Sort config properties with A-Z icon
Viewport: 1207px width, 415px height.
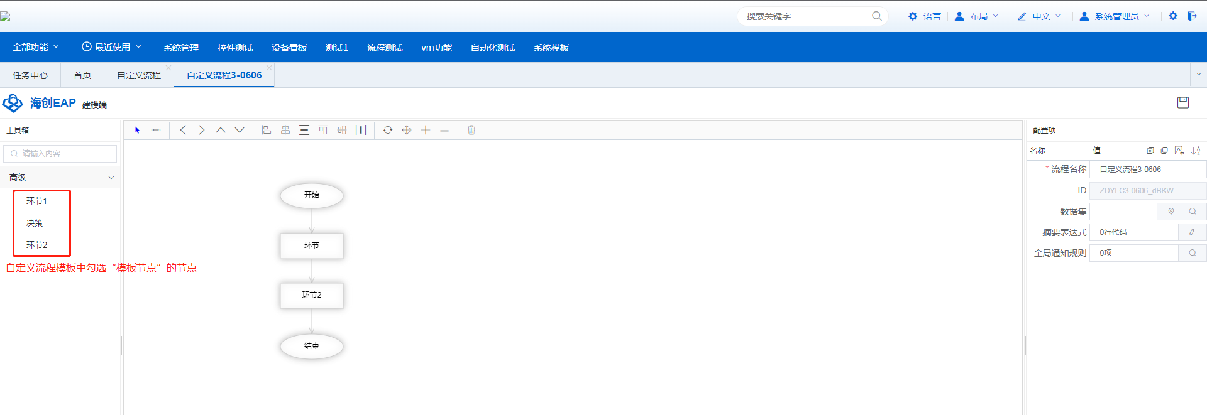click(x=1196, y=151)
